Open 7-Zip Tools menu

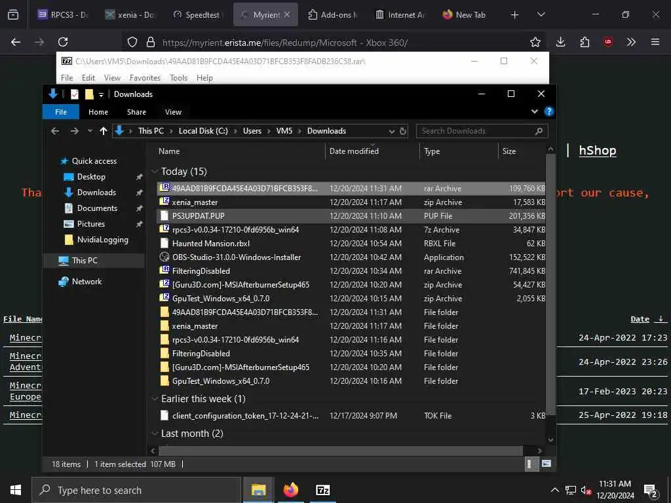coord(178,78)
